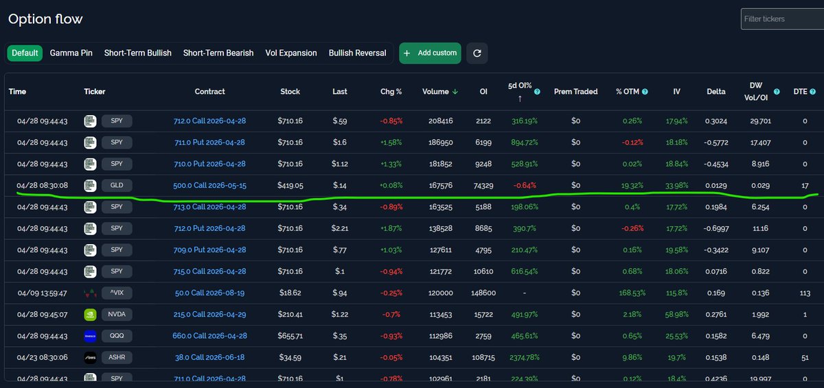
Task: Open the 38.0 Call 2026-06-18 contract link
Action: click(209, 358)
